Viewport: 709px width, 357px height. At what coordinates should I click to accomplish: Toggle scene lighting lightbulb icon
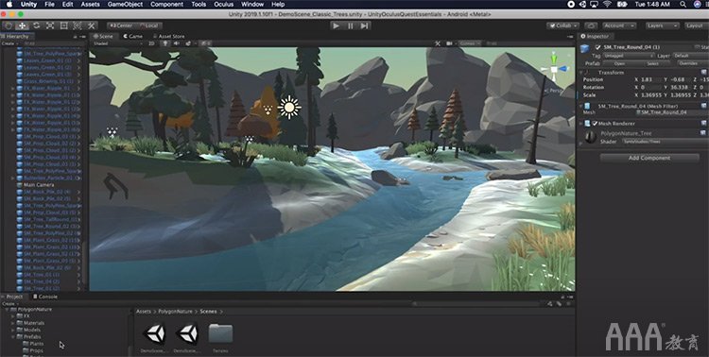click(165, 43)
